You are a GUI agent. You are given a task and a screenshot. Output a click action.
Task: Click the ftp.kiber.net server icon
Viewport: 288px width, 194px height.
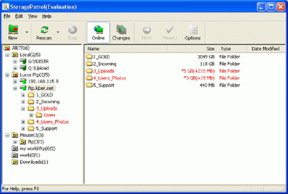click(23, 88)
